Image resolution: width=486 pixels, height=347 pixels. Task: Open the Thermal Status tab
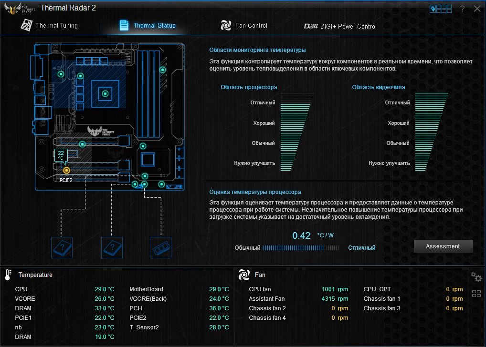[148, 25]
